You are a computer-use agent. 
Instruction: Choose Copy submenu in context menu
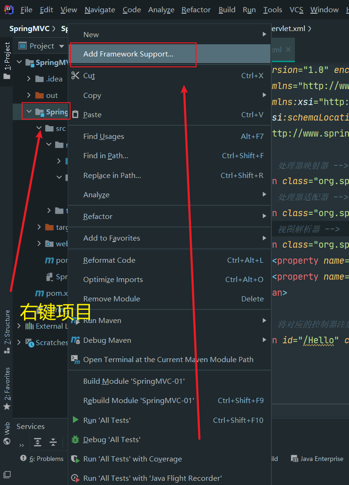[x=169, y=95]
